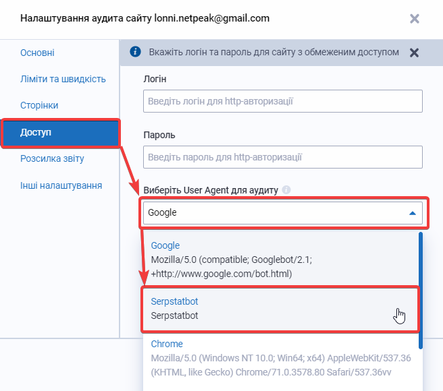Click the User Agent help info icon
The height and width of the screenshot is (391, 443).
[x=286, y=190]
